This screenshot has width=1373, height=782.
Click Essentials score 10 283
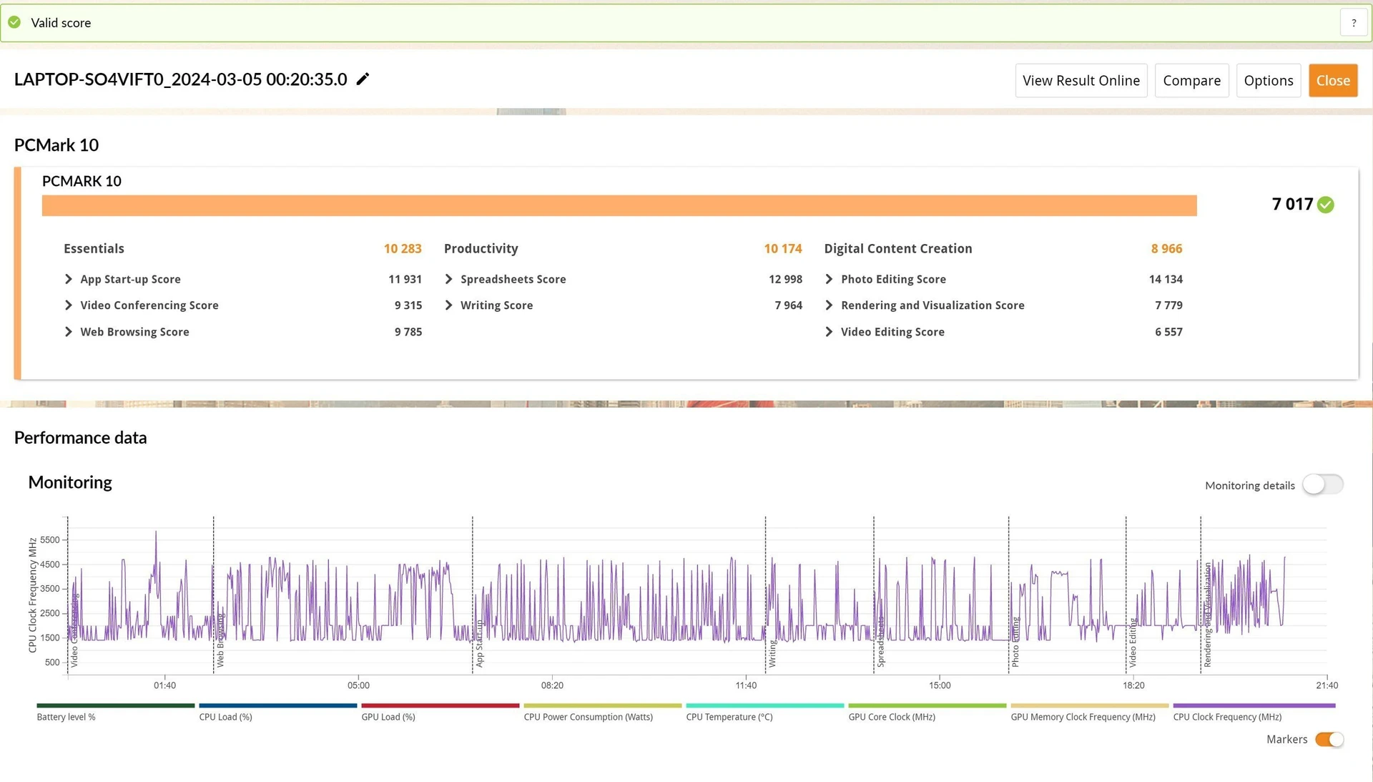[403, 248]
